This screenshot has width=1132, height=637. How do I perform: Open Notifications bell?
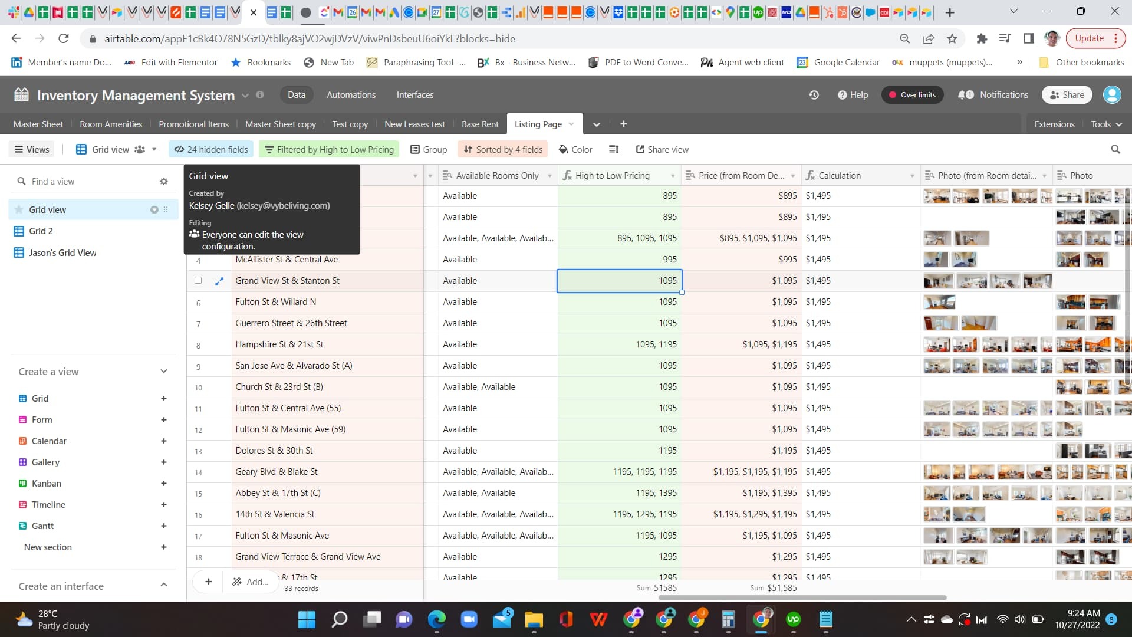(993, 95)
